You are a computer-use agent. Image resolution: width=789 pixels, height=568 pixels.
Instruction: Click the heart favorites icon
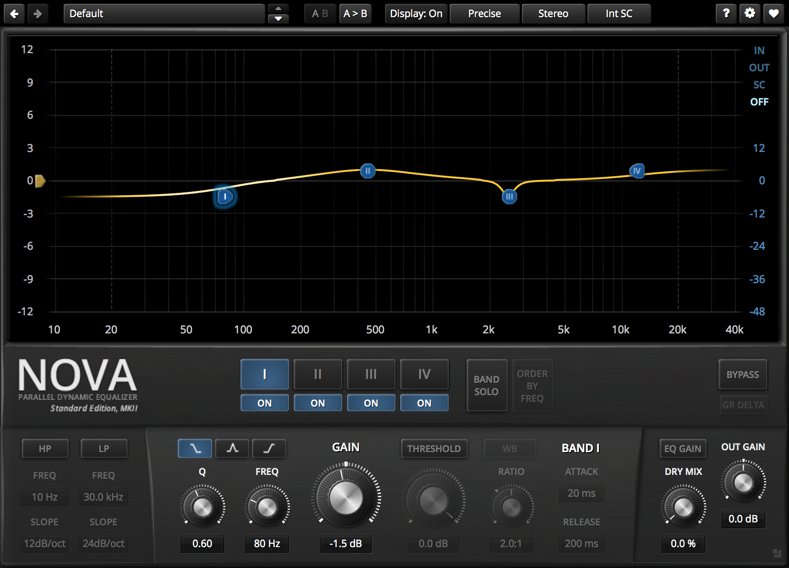[x=773, y=13]
